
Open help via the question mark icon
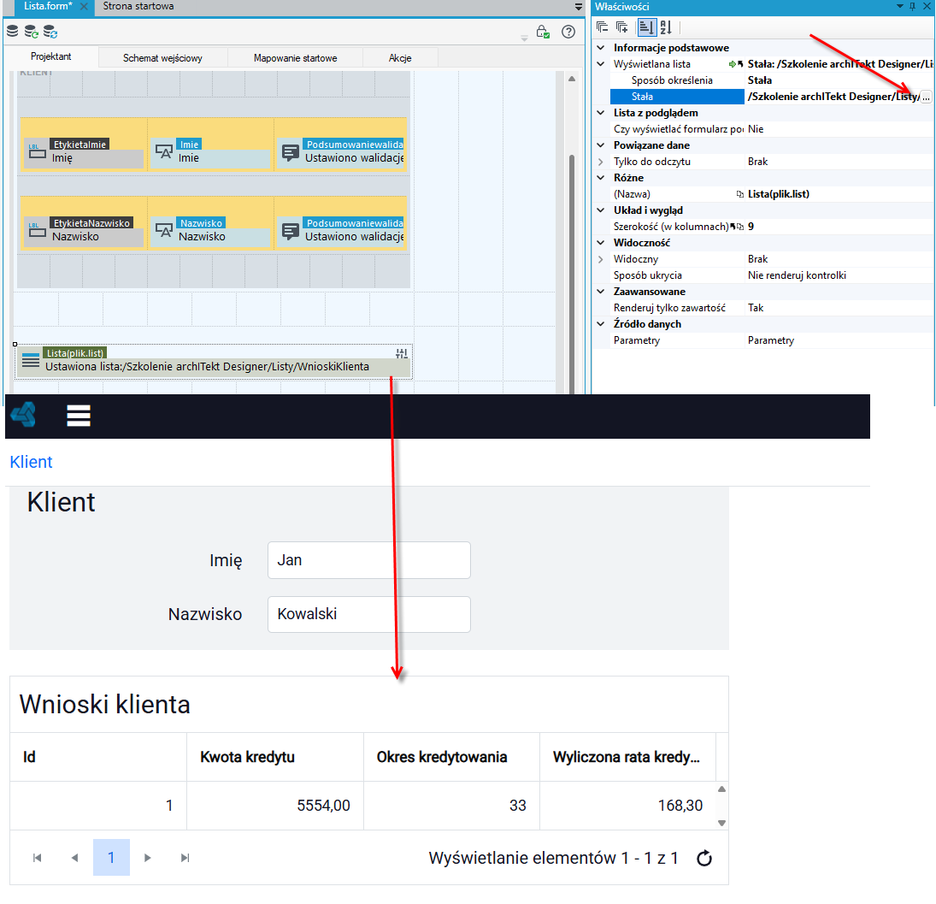(568, 32)
